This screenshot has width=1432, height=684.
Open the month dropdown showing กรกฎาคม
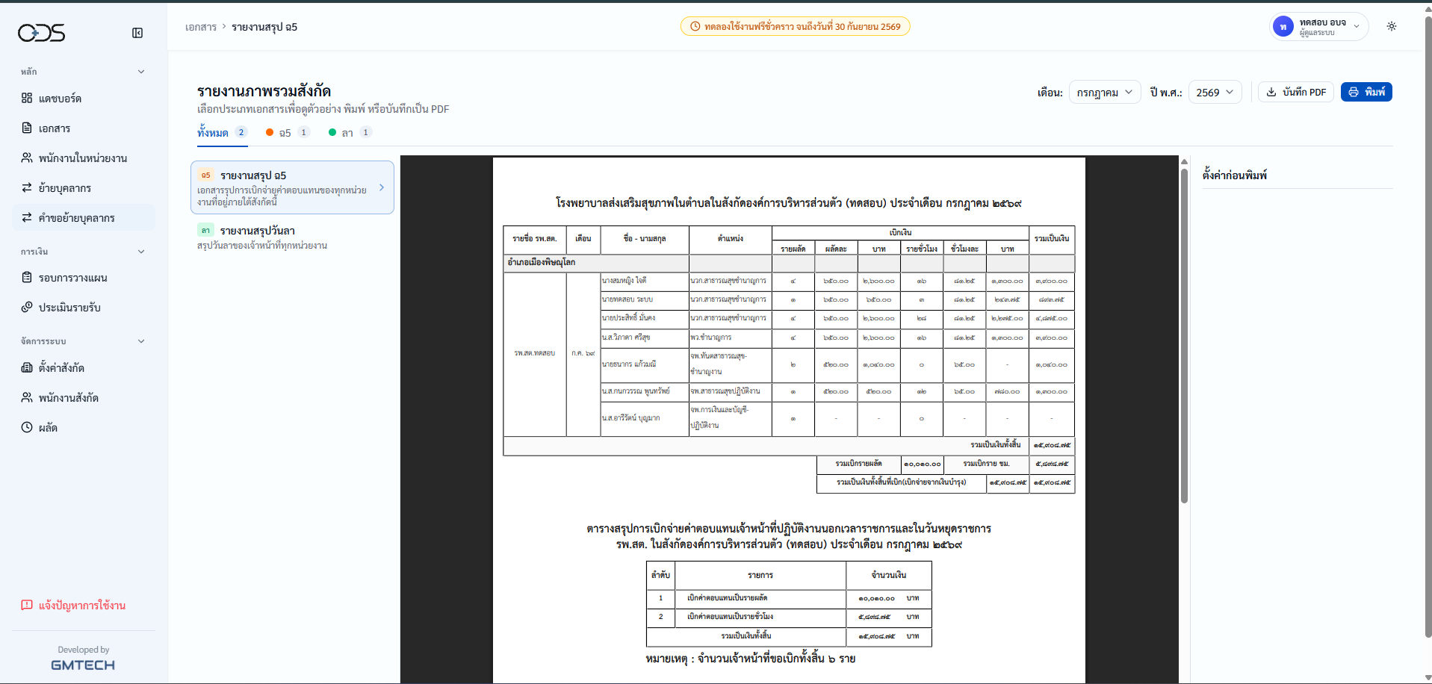click(1105, 93)
